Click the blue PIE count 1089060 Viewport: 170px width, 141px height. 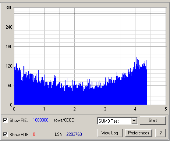coord(40,120)
